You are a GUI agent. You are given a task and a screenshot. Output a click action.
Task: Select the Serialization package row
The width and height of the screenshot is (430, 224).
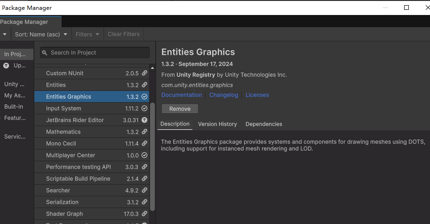point(92,202)
